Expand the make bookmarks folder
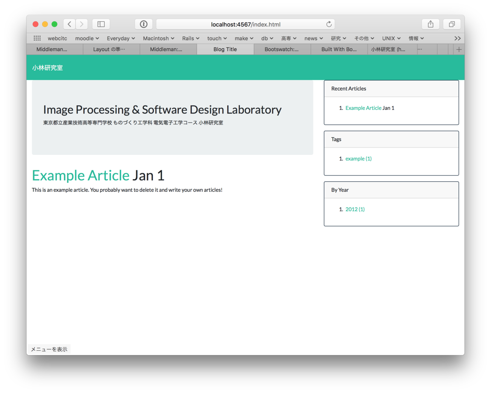 click(244, 38)
